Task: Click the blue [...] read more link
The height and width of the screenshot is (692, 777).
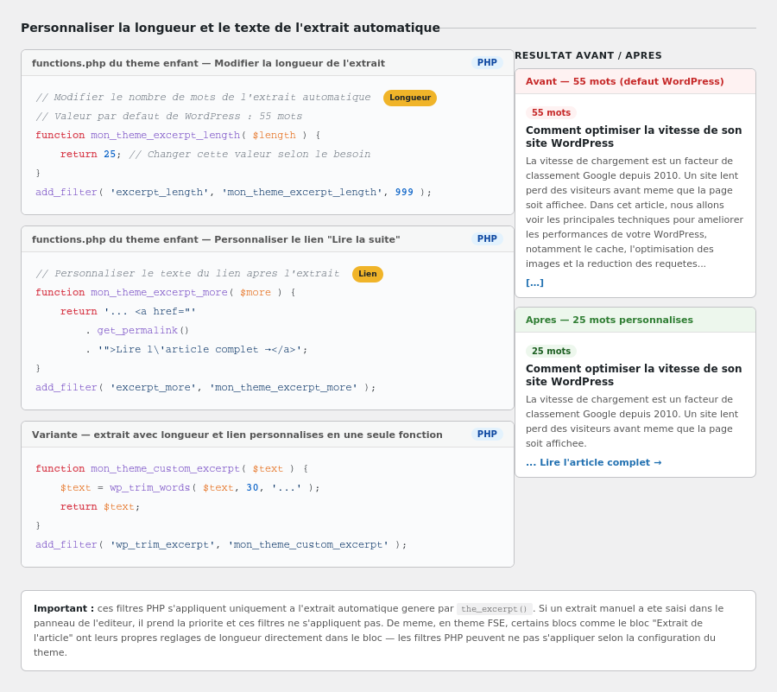Action: tap(534, 283)
